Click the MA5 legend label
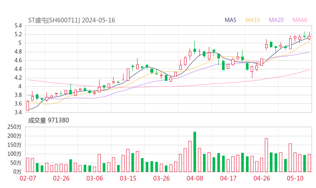The height and width of the screenshot is (188, 316). click(230, 20)
